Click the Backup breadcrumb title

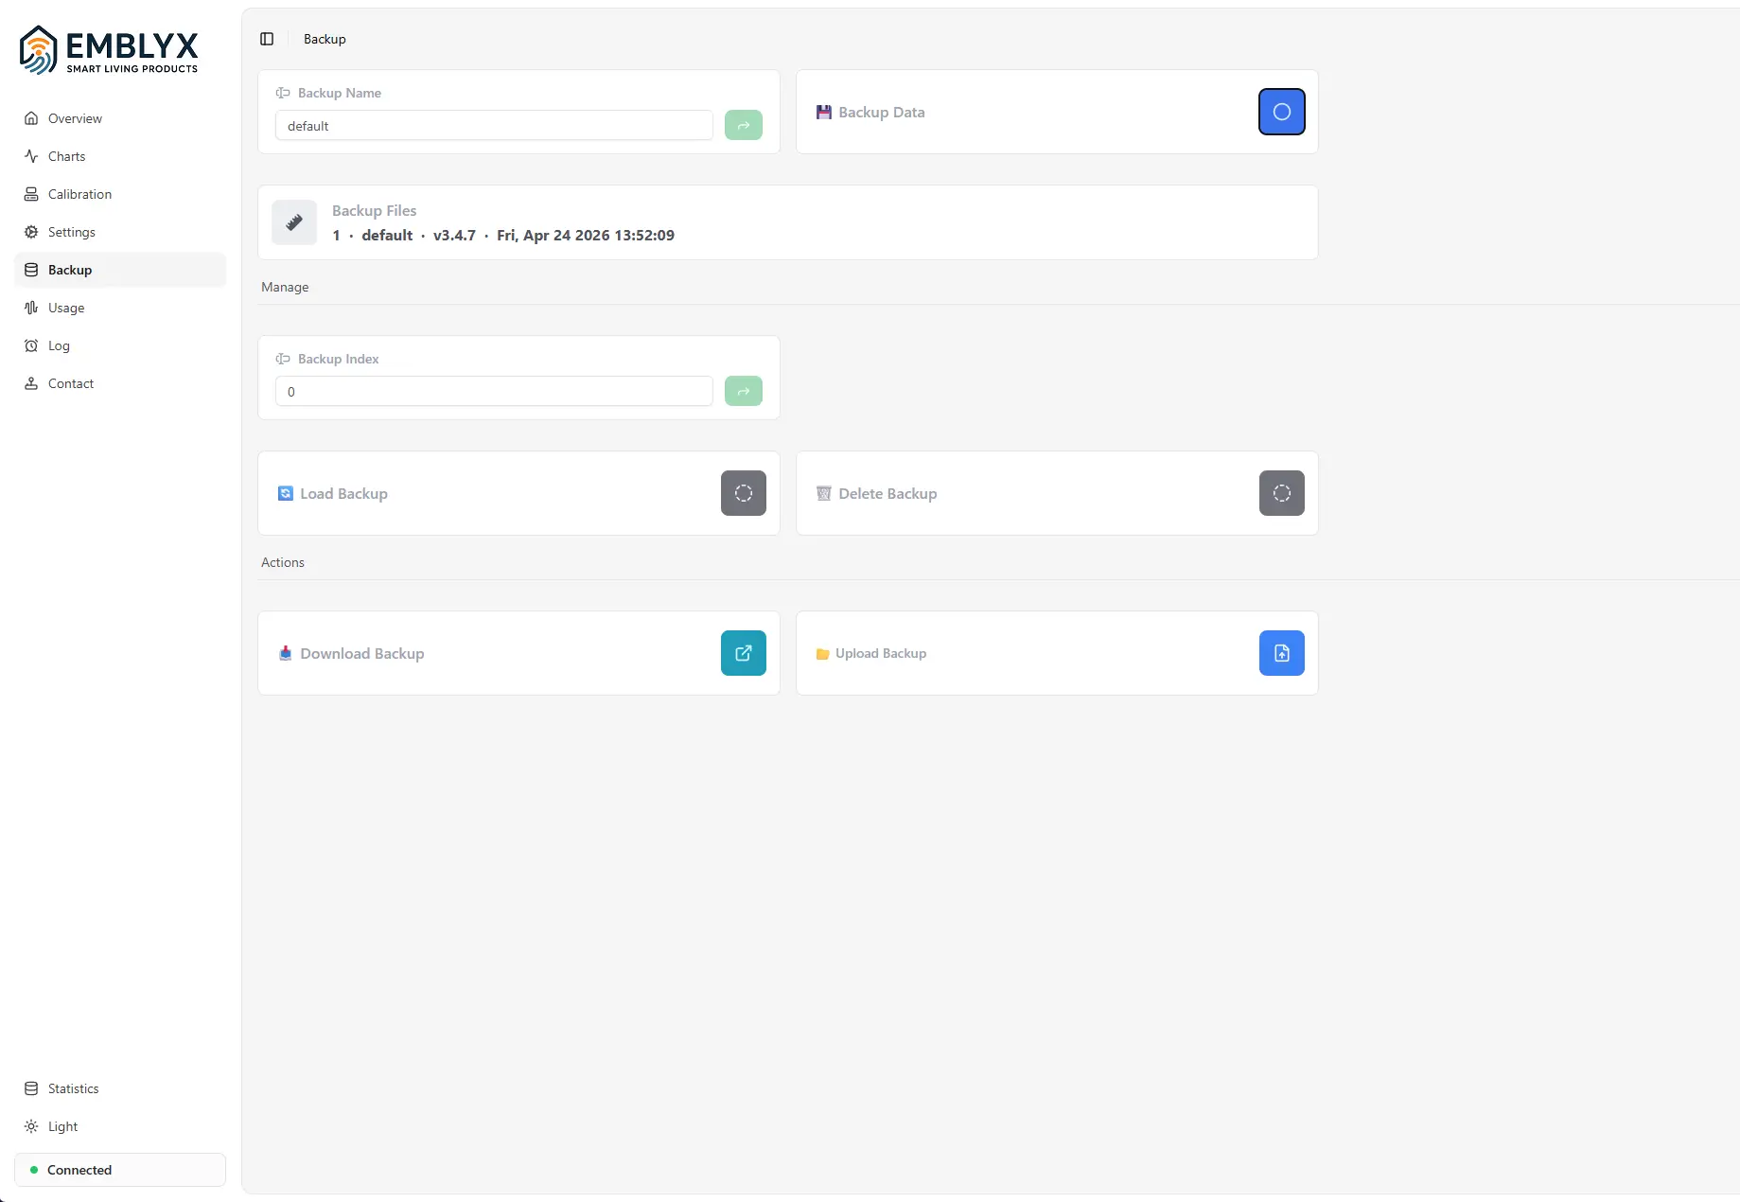pos(325,39)
